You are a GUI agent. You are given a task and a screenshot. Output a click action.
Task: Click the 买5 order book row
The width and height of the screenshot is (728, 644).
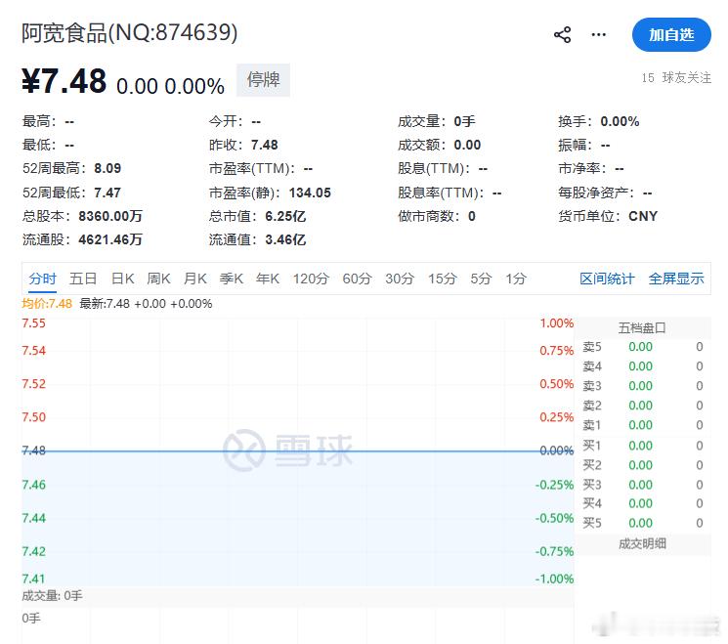click(643, 523)
